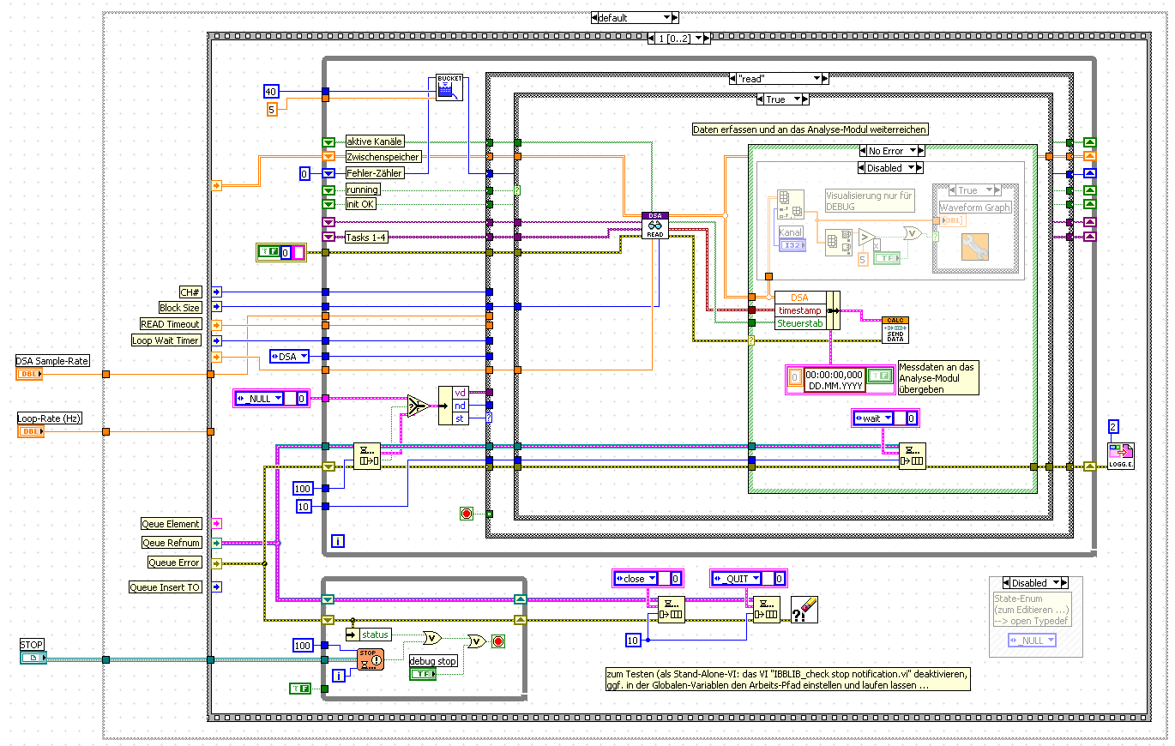
Task: Select the status unbundle node
Action: point(368,635)
